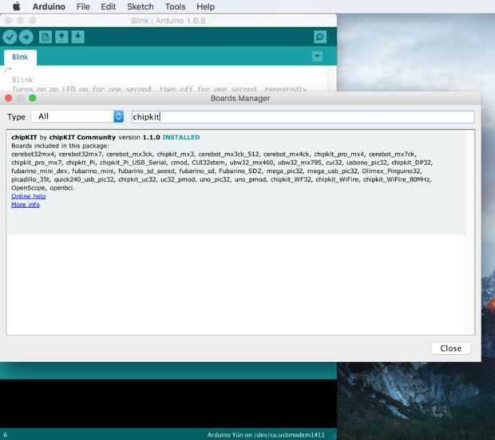The height and width of the screenshot is (440, 495).
Task: Open the File menu
Action: [83, 6]
